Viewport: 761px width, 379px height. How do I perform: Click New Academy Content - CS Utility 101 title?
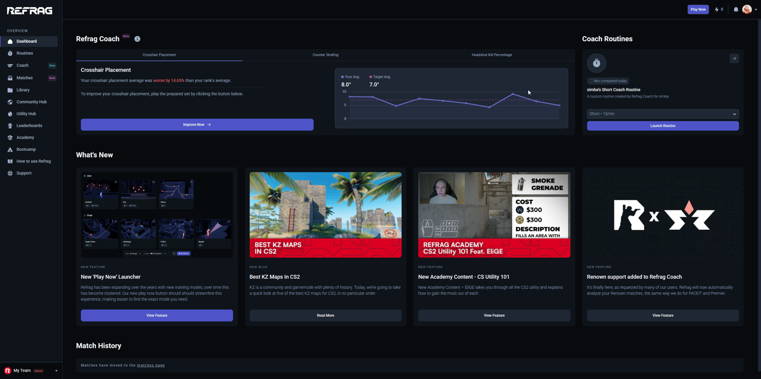coord(464,277)
